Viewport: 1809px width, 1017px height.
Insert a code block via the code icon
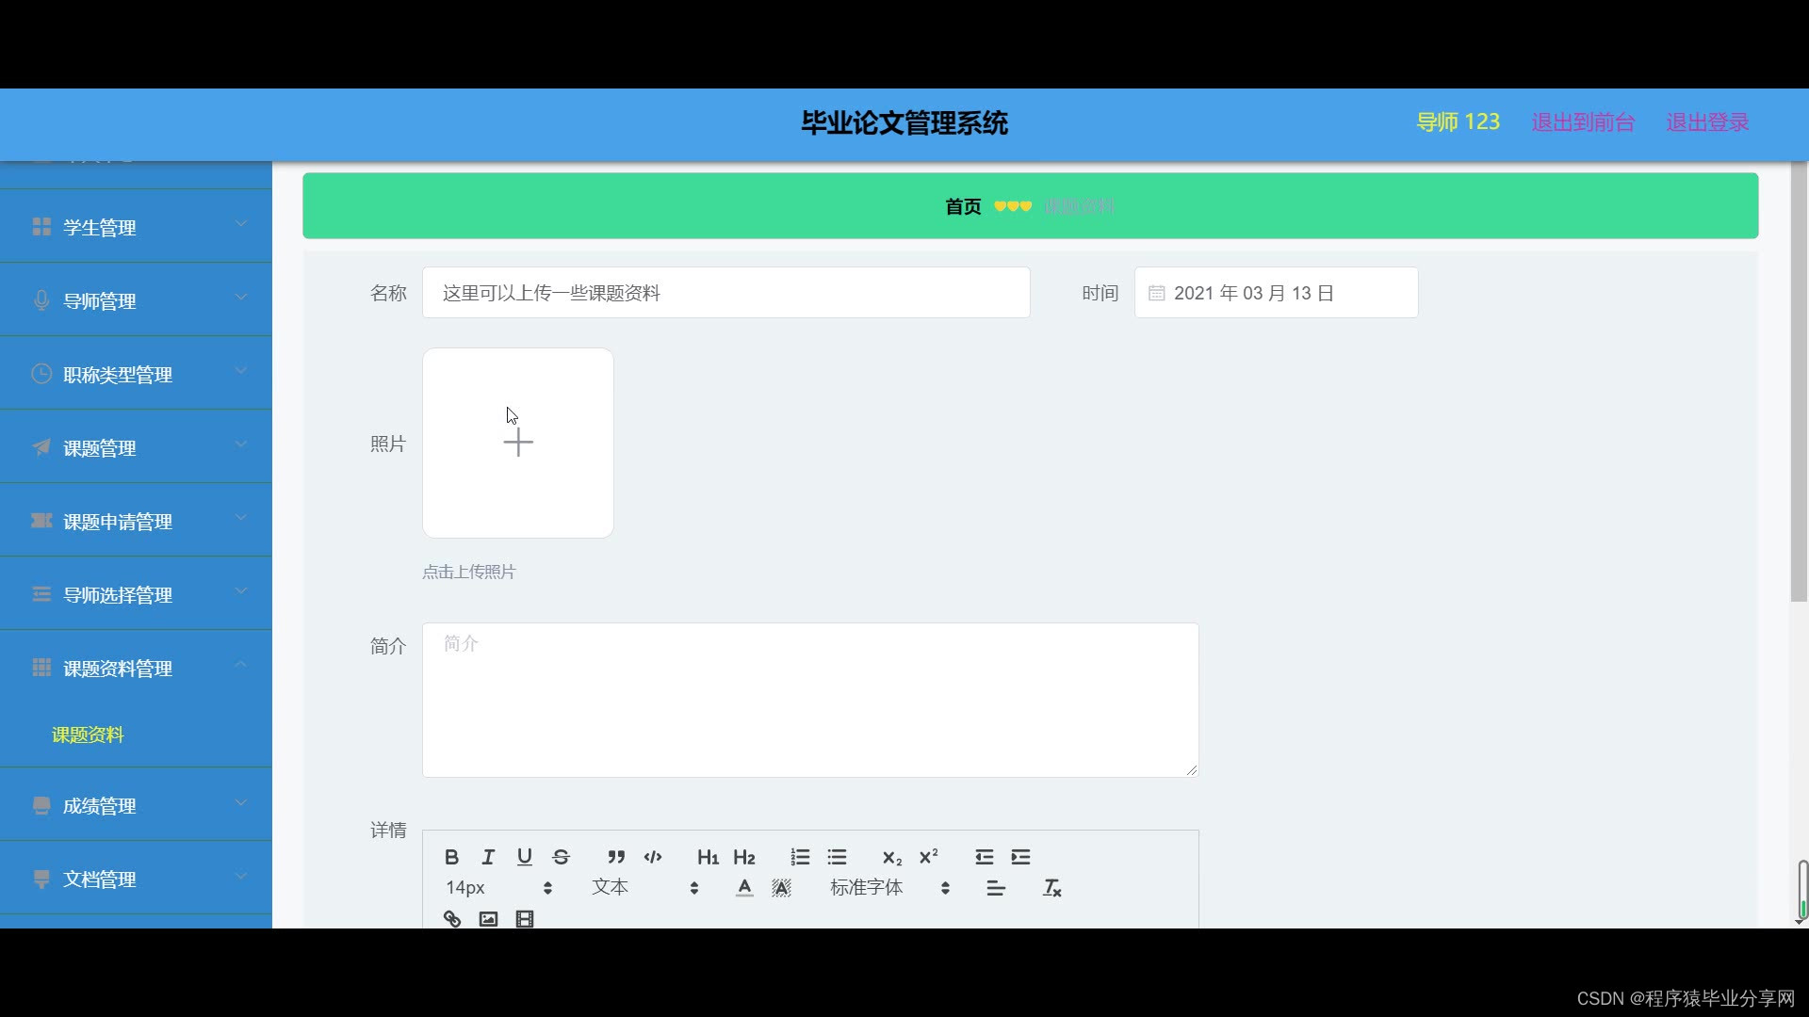click(x=653, y=857)
